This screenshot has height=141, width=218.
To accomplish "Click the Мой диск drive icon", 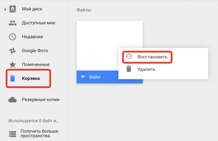I will coord(13,9).
